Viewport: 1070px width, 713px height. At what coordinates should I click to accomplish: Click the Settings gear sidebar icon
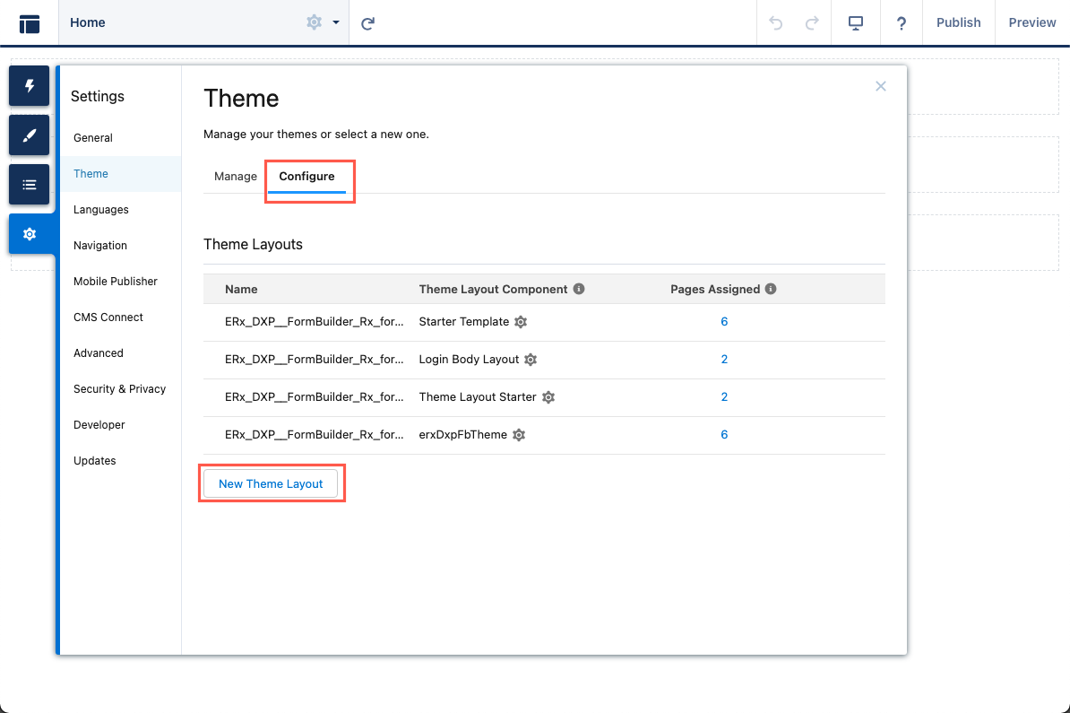coord(30,234)
